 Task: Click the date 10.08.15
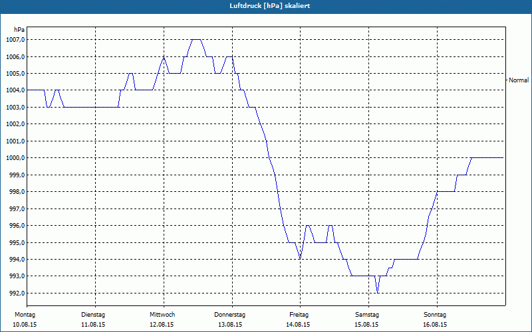[25, 325]
